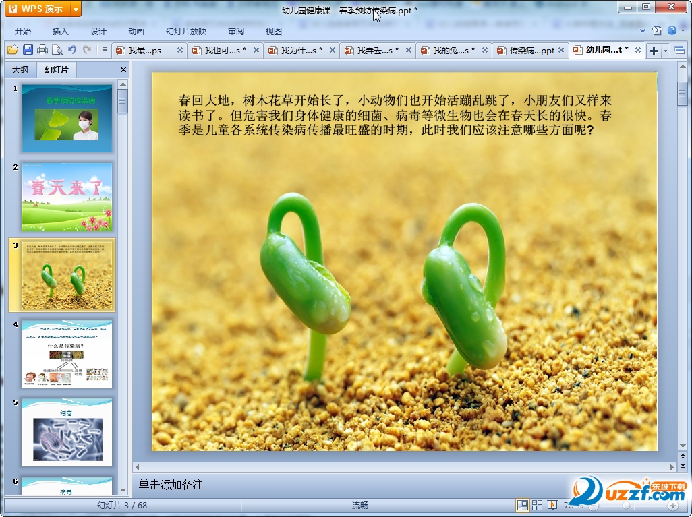
Task: Switch to the 动画 ribbon tab
Action: click(x=136, y=31)
